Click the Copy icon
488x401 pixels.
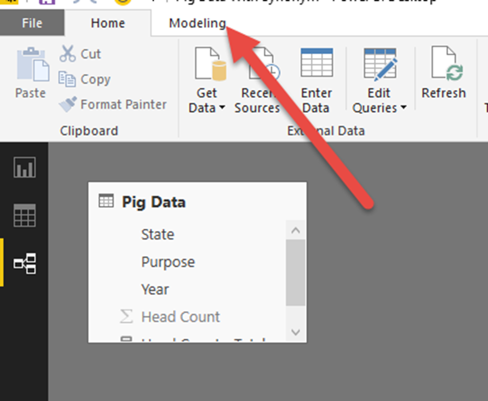(67, 79)
